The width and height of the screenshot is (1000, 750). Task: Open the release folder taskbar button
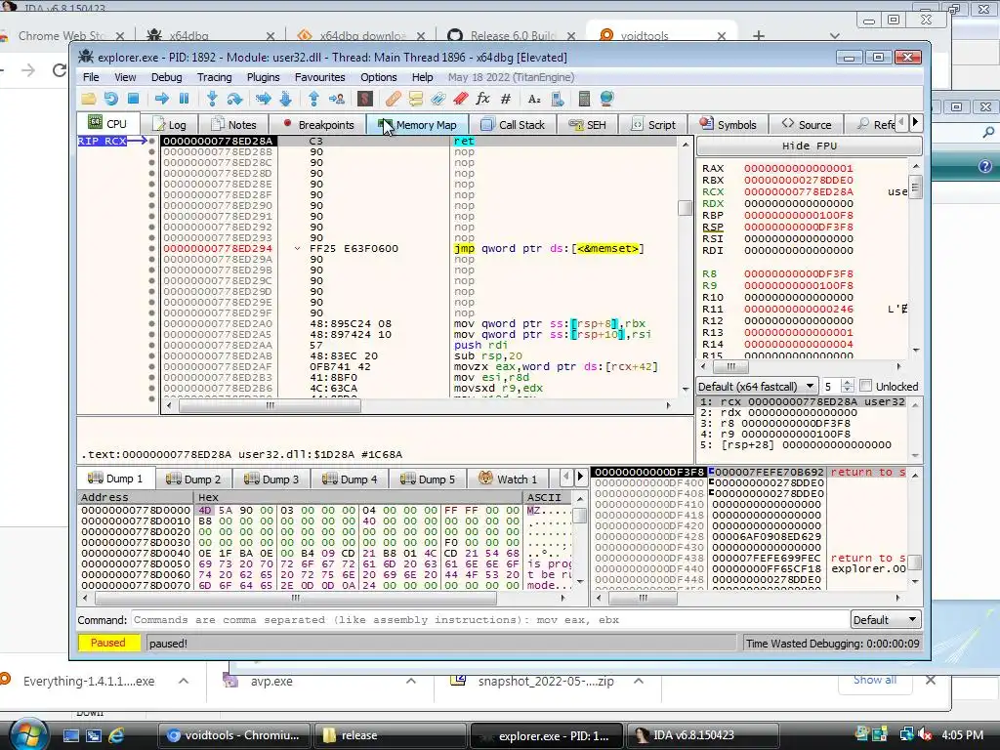click(391, 735)
